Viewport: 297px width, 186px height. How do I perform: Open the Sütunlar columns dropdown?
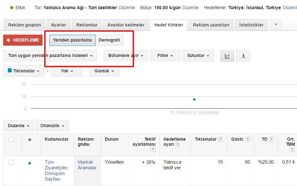(198, 56)
